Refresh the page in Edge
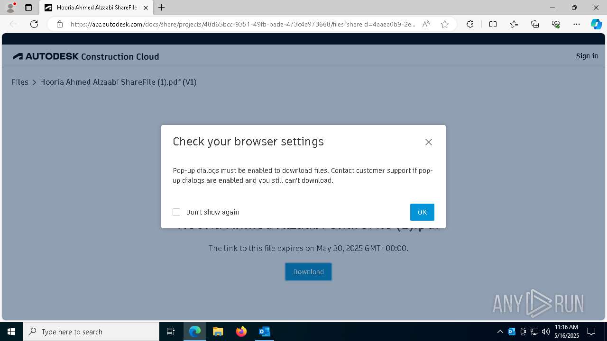This screenshot has width=607, height=341. [34, 24]
